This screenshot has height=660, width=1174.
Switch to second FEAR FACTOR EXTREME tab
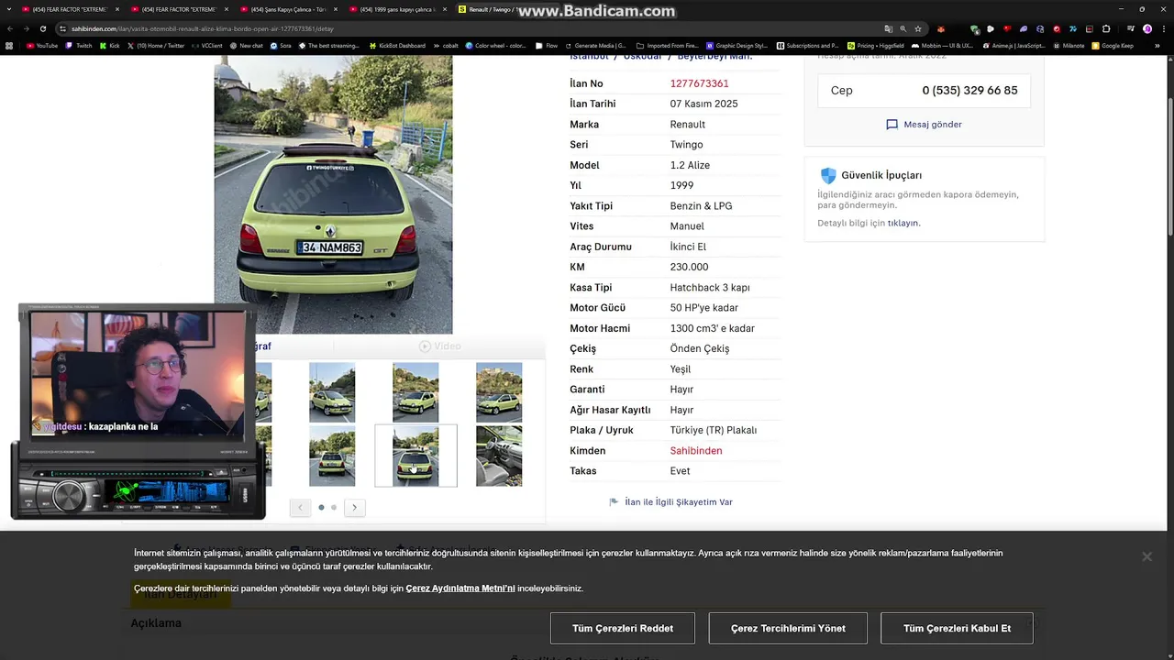point(177,9)
